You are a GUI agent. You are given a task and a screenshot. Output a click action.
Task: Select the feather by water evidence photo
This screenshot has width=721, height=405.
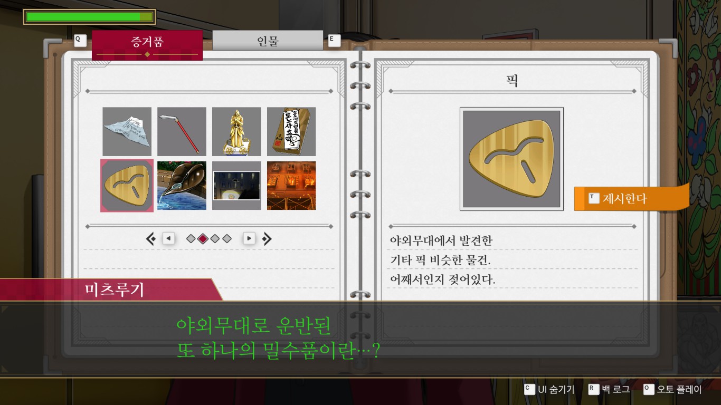point(182,186)
